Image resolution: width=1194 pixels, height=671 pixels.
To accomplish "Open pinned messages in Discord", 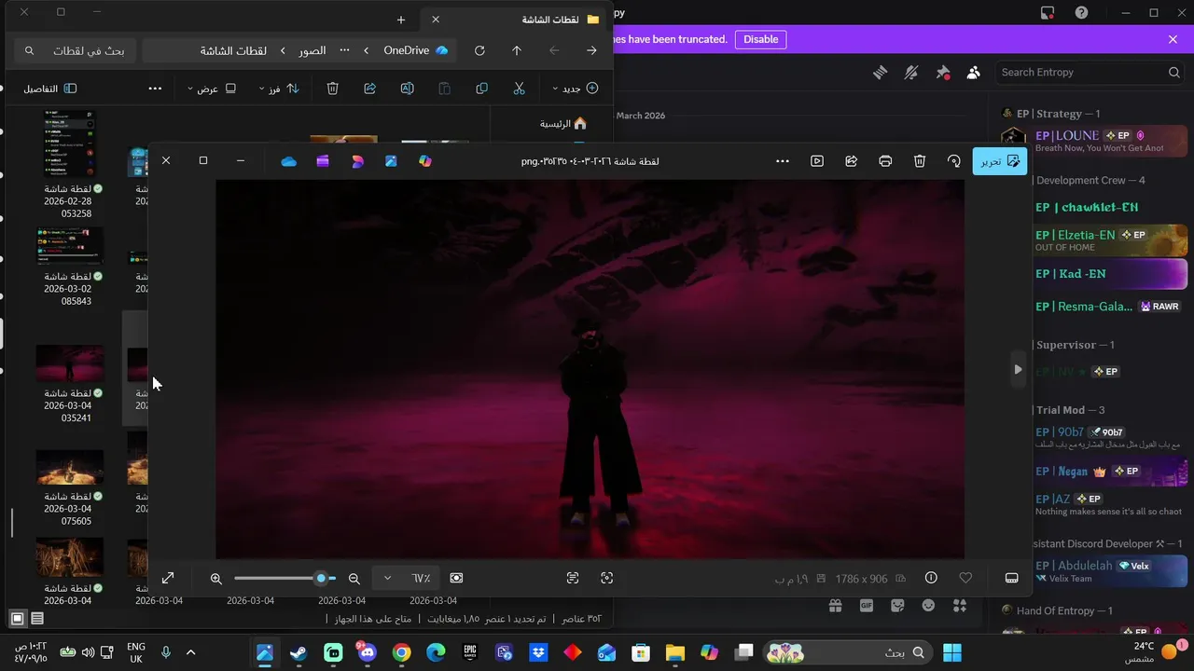I will click(943, 72).
